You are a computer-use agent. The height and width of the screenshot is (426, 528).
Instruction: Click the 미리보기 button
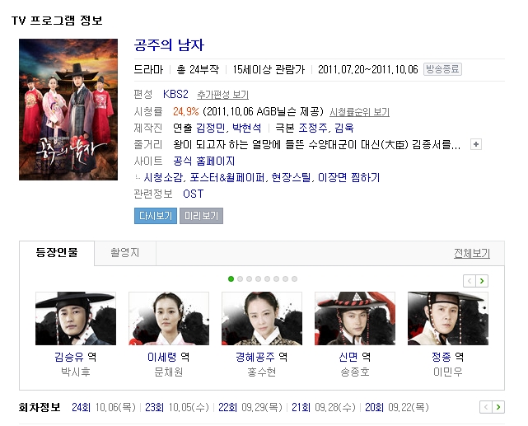201,216
